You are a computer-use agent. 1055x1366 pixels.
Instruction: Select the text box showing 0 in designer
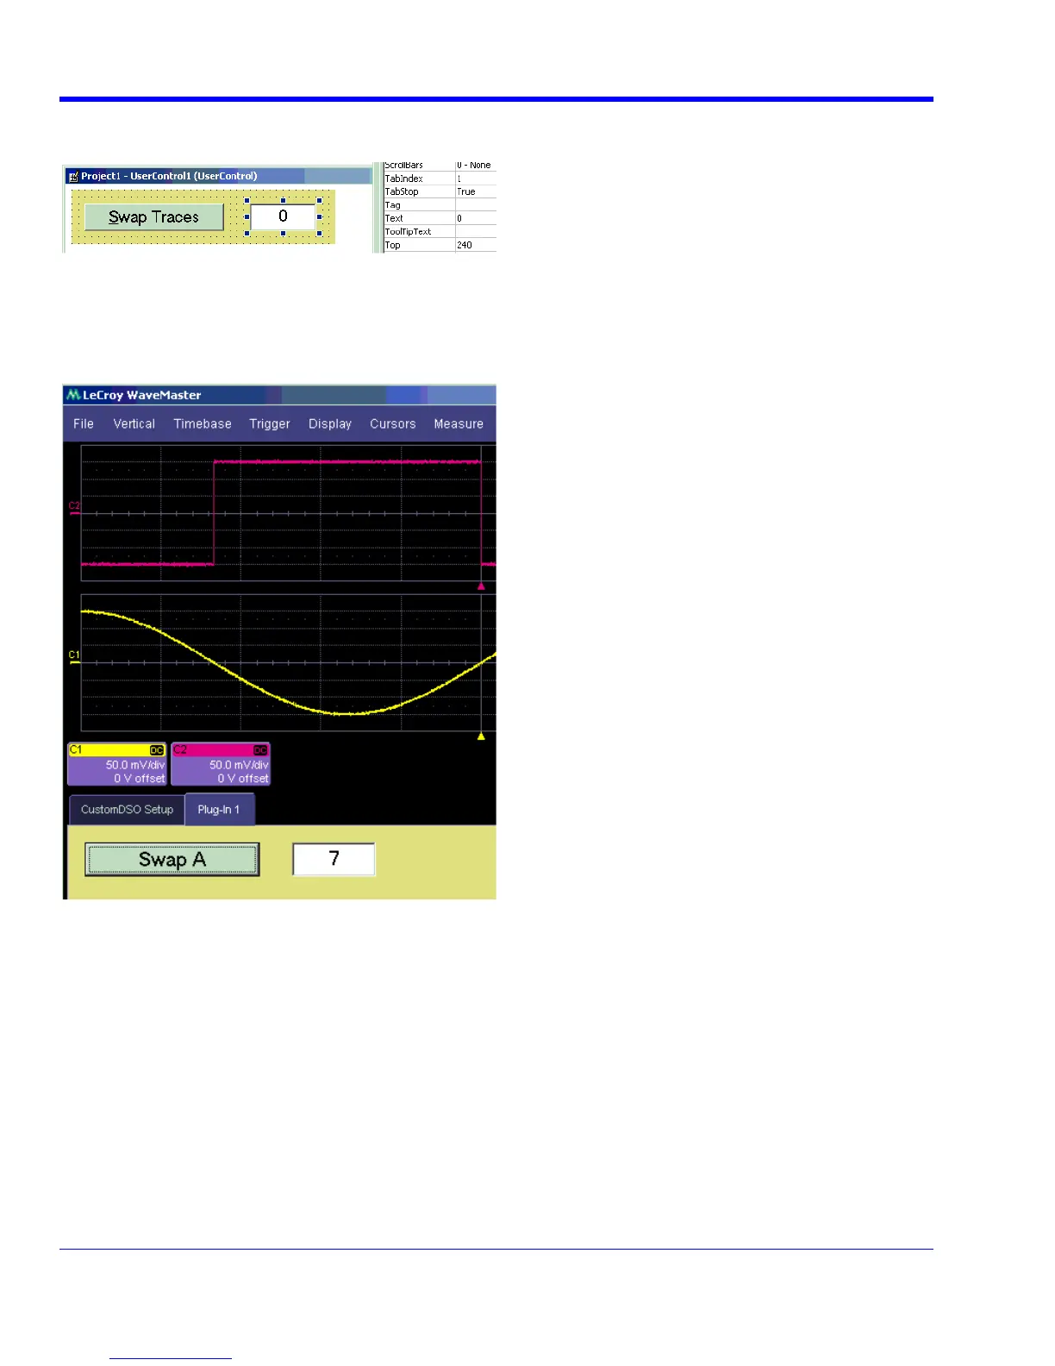click(284, 216)
